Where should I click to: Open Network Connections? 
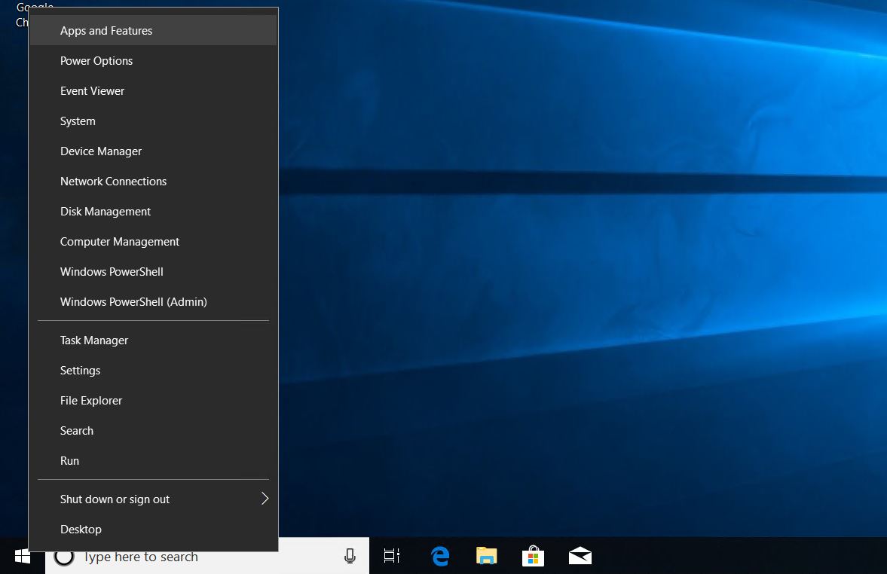click(113, 181)
